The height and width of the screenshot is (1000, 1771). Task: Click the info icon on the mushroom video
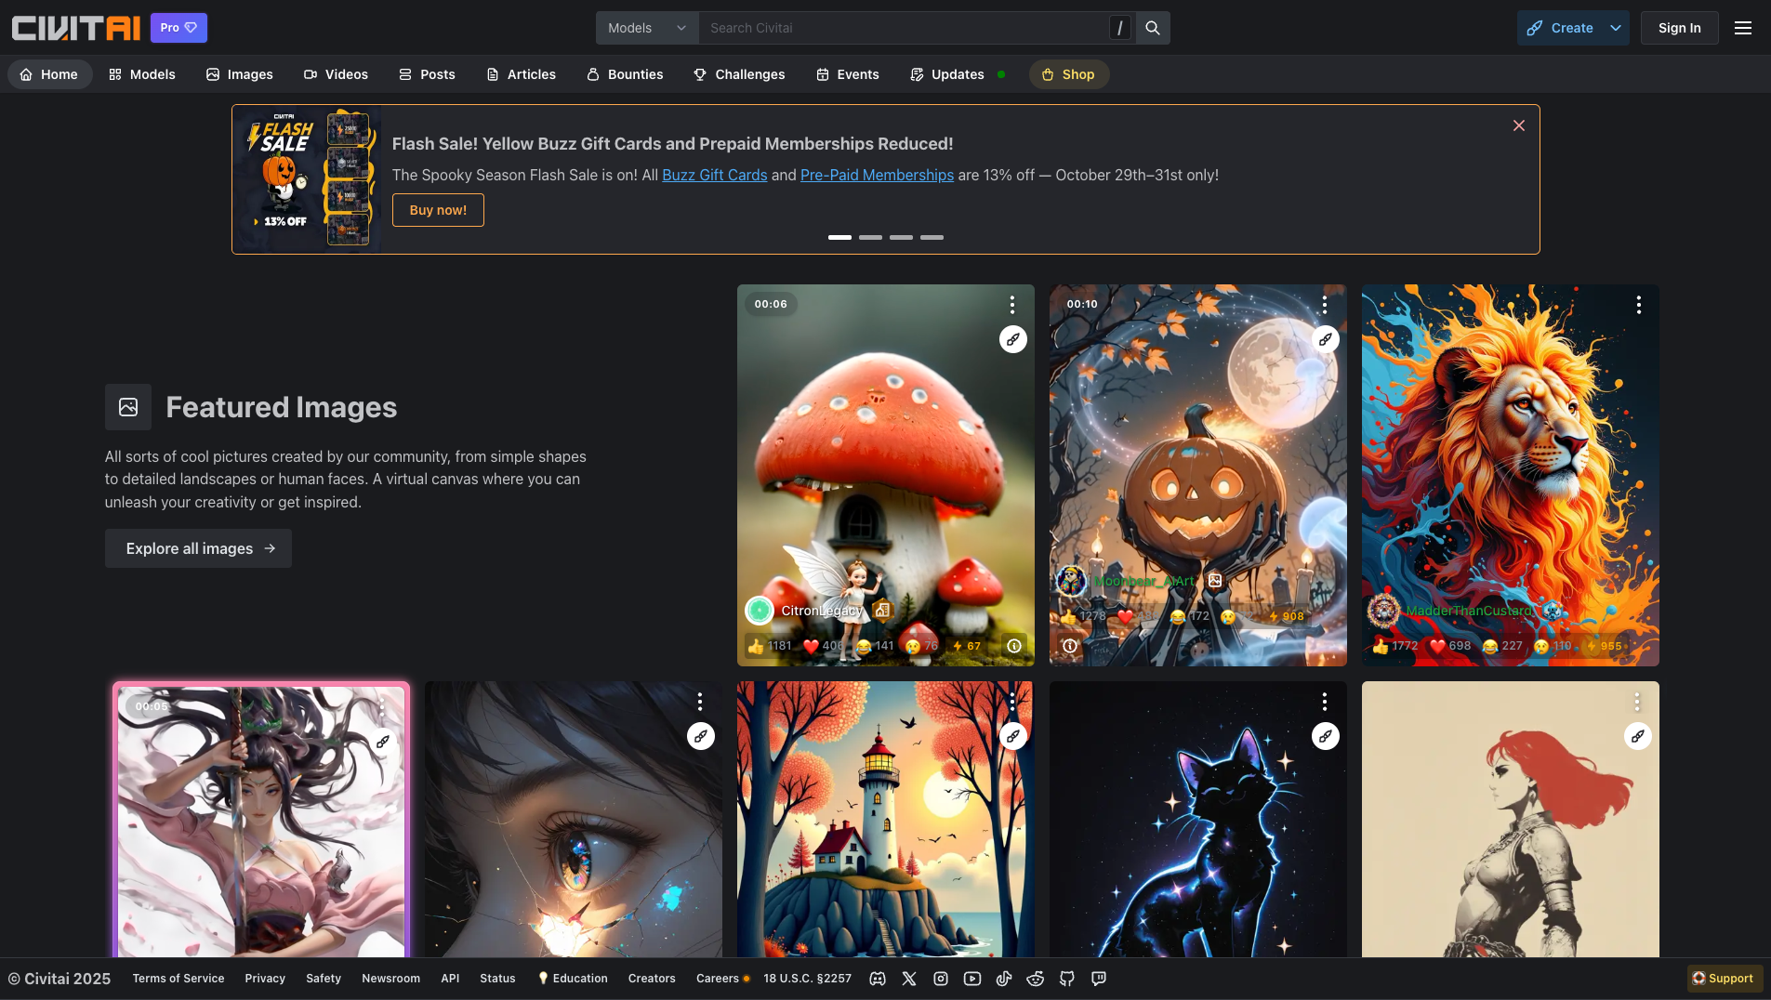1012,645
